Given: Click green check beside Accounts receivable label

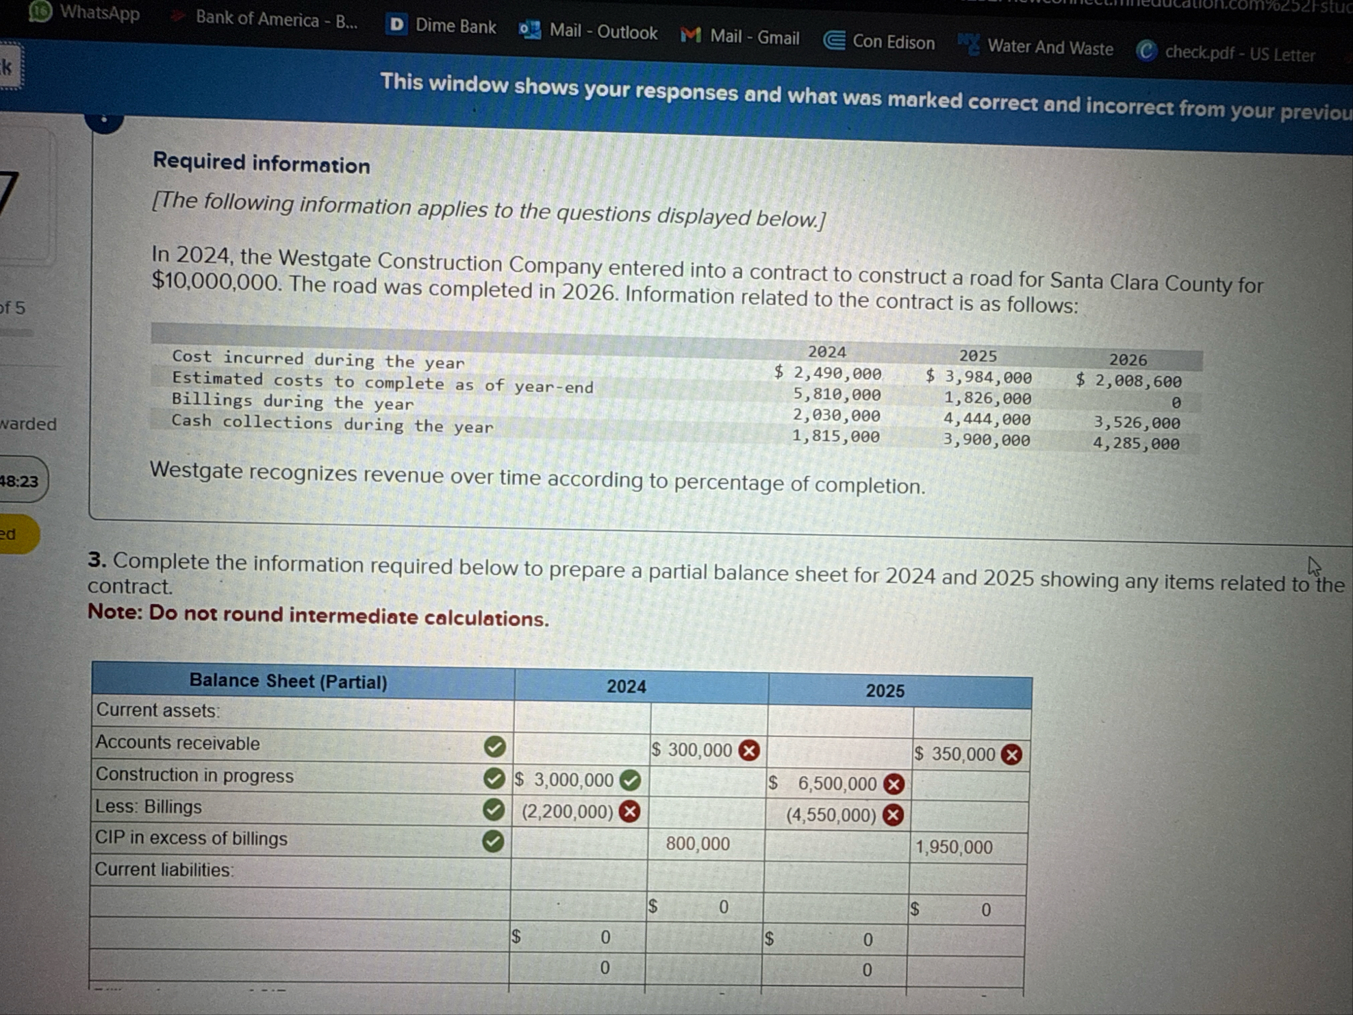Looking at the screenshot, I should 494,747.
